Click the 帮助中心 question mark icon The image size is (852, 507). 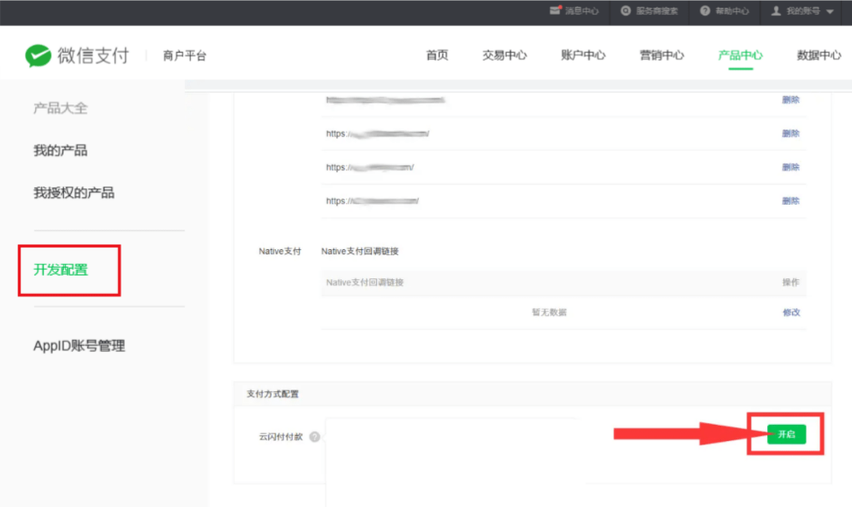click(x=705, y=11)
